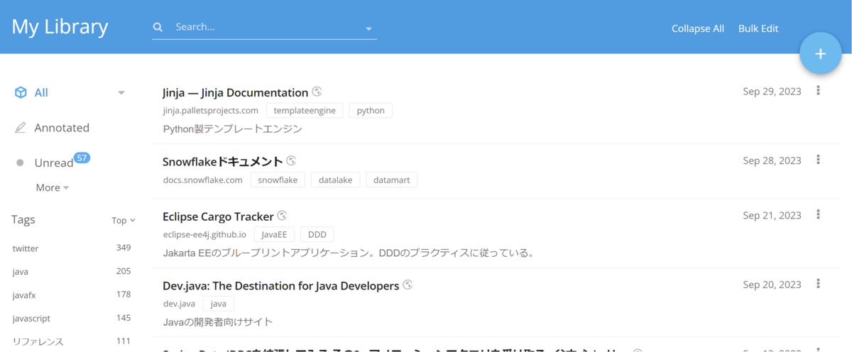Click the docs.snowflake.com domain

point(202,180)
